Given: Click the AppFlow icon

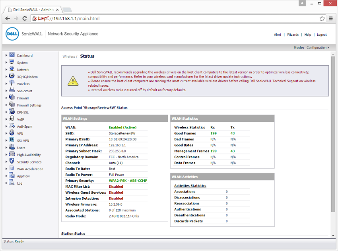Looking at the screenshot, I should point(12,175).
